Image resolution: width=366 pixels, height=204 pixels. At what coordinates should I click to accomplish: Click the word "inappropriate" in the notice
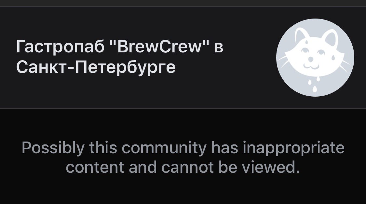coord(293,148)
